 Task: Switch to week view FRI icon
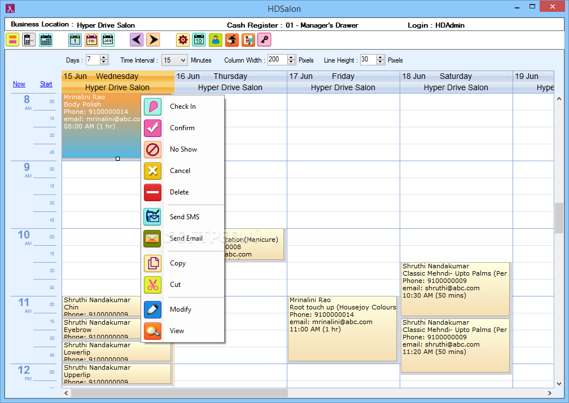[x=91, y=40]
